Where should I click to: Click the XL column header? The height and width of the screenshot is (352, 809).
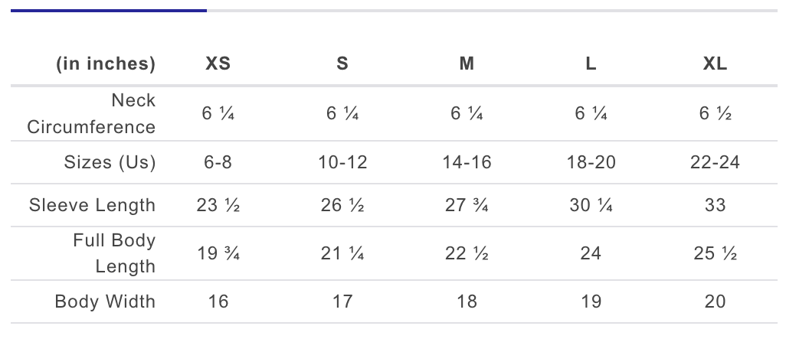[715, 64]
